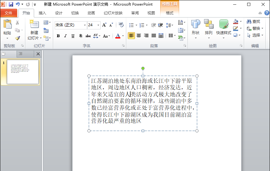Go to the 幻灯片放映 tab
Viewport: 270px width, 171px height.
[x=113, y=13]
